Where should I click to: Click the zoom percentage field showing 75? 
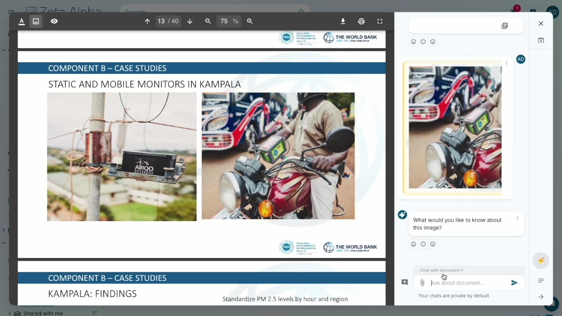click(x=224, y=21)
